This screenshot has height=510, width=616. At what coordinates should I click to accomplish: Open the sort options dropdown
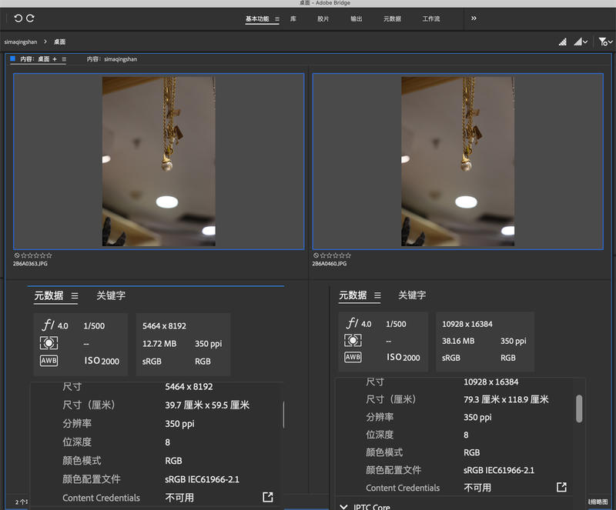pyautogui.click(x=581, y=42)
